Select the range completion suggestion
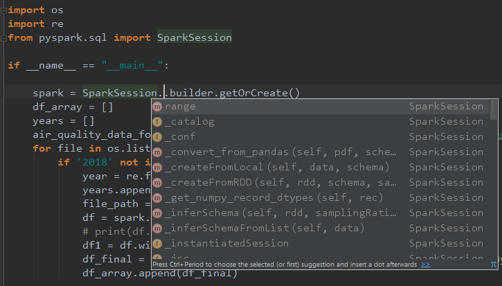 [x=180, y=107]
